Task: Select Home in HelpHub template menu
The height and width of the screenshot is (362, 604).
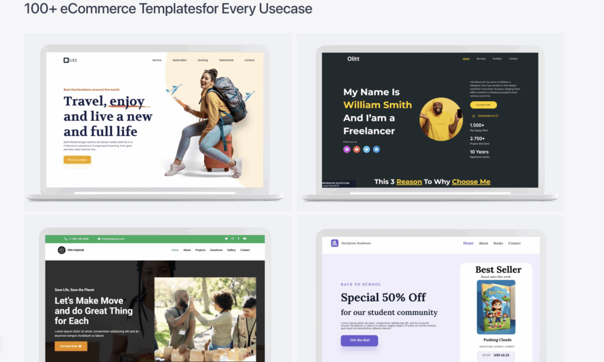Action: [x=175, y=250]
